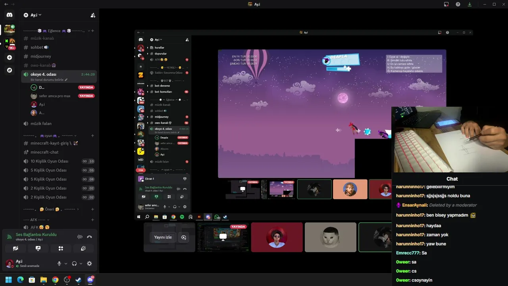Launch Microsoft Edge from taskbar
The height and width of the screenshot is (286, 508).
pos(20,280)
